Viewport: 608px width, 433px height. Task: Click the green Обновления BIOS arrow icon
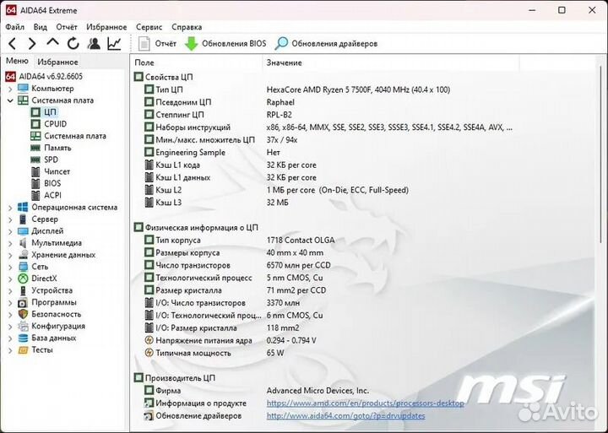[191, 43]
